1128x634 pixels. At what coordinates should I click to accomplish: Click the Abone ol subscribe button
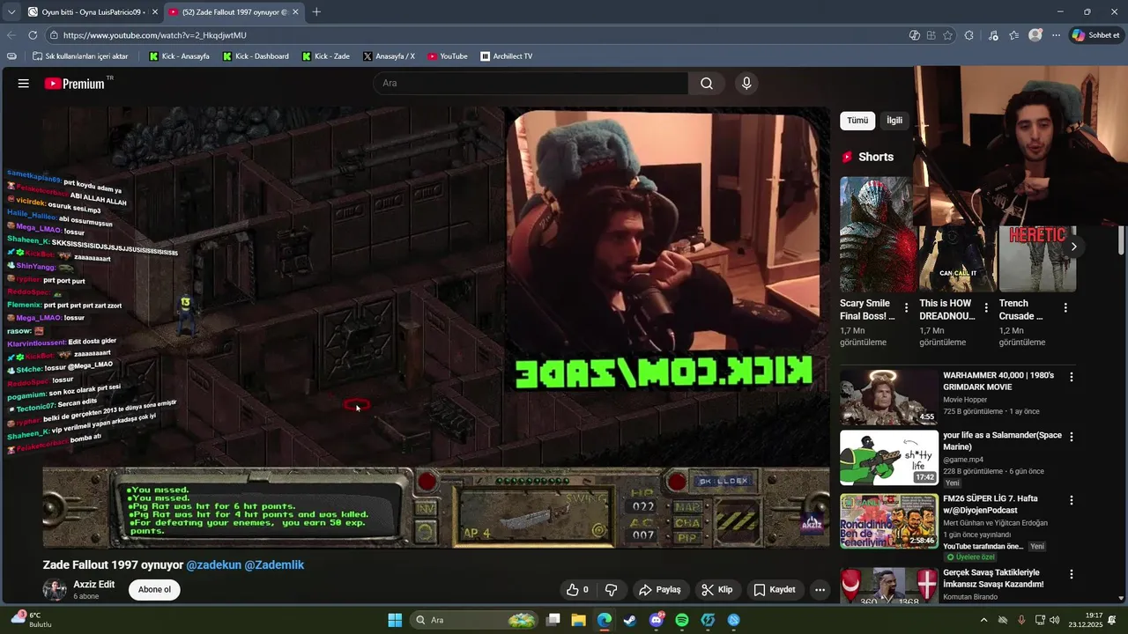click(154, 590)
